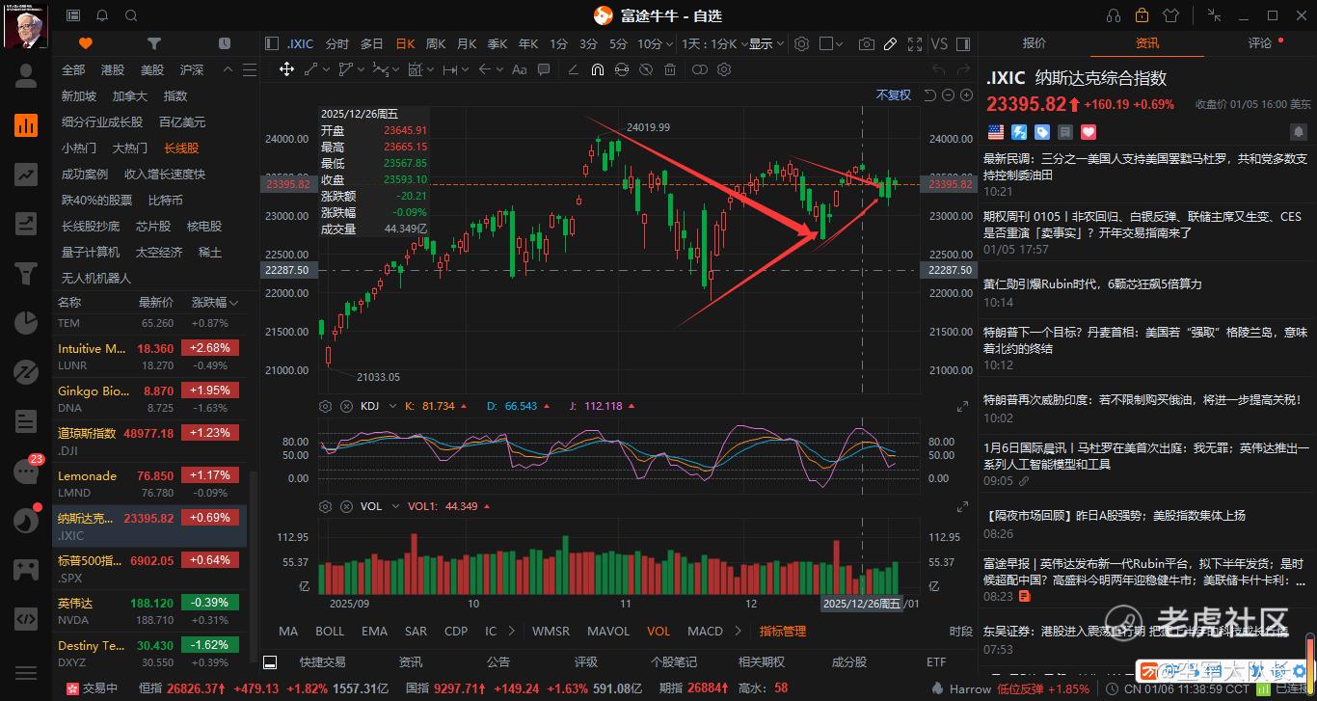The width and height of the screenshot is (1317, 701).
Task: Delete all drawings with the trash icon
Action: [x=671, y=69]
